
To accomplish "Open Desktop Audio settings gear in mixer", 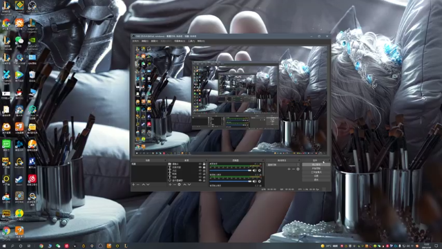I will coord(260,171).
